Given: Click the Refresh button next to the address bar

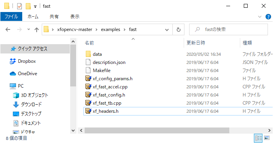Looking at the screenshot, I should coord(179,29).
